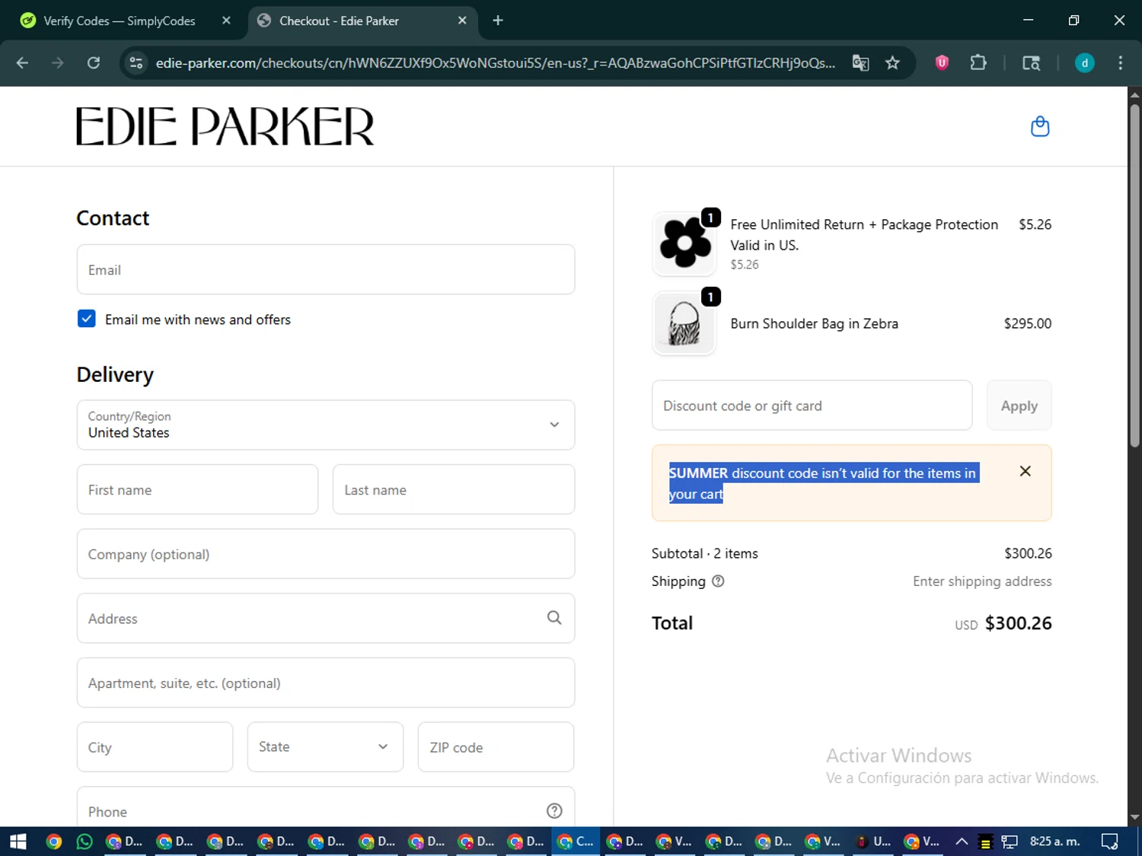Bookmark this page with the star icon

click(x=892, y=63)
